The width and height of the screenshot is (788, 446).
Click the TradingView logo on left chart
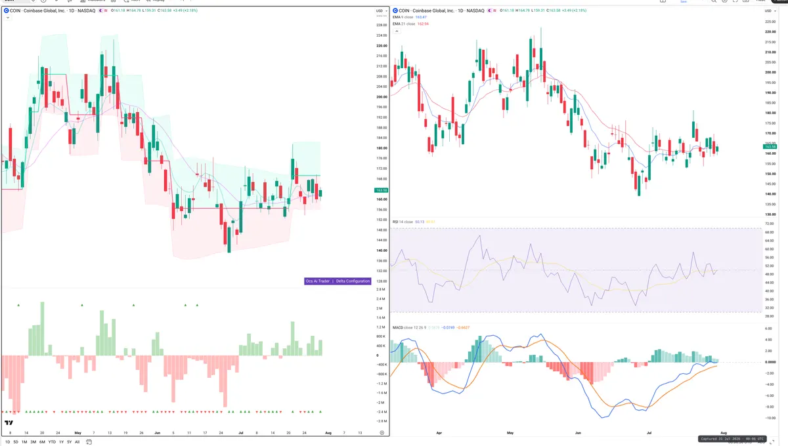[9, 423]
